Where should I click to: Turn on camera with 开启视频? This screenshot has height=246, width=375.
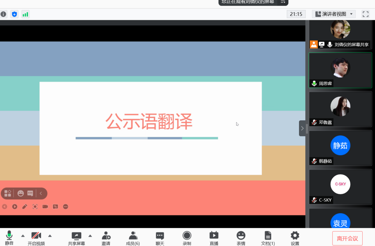point(36,238)
